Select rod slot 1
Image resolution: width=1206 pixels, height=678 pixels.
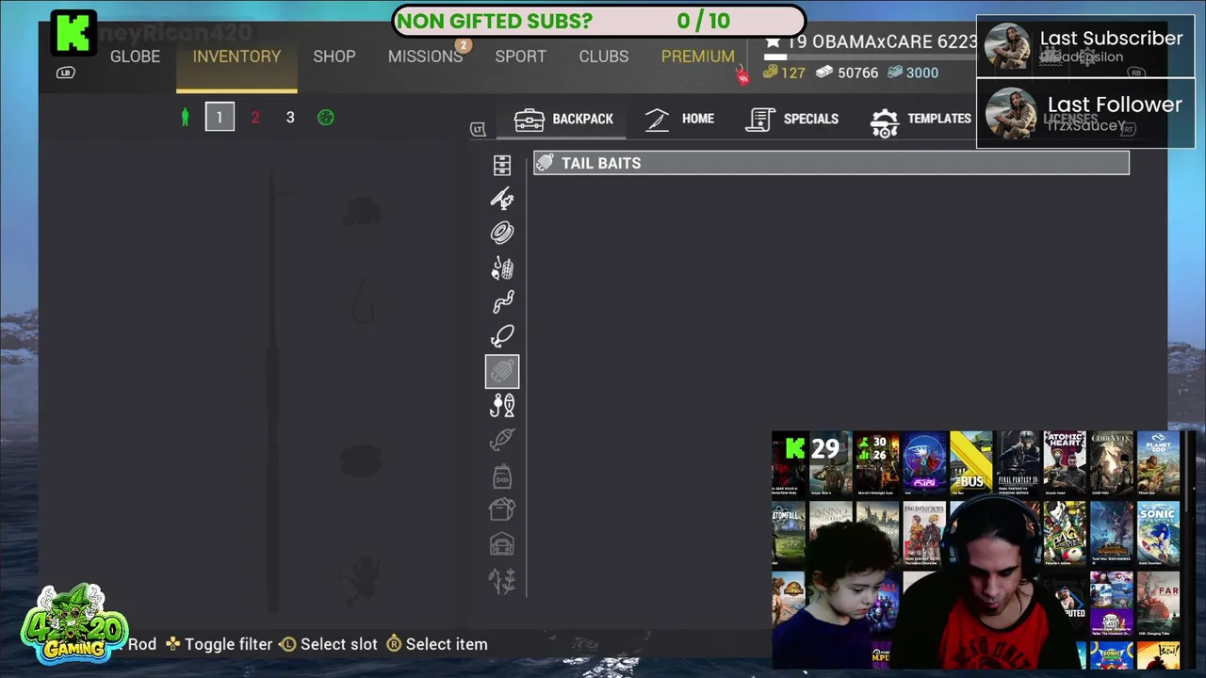pos(220,117)
